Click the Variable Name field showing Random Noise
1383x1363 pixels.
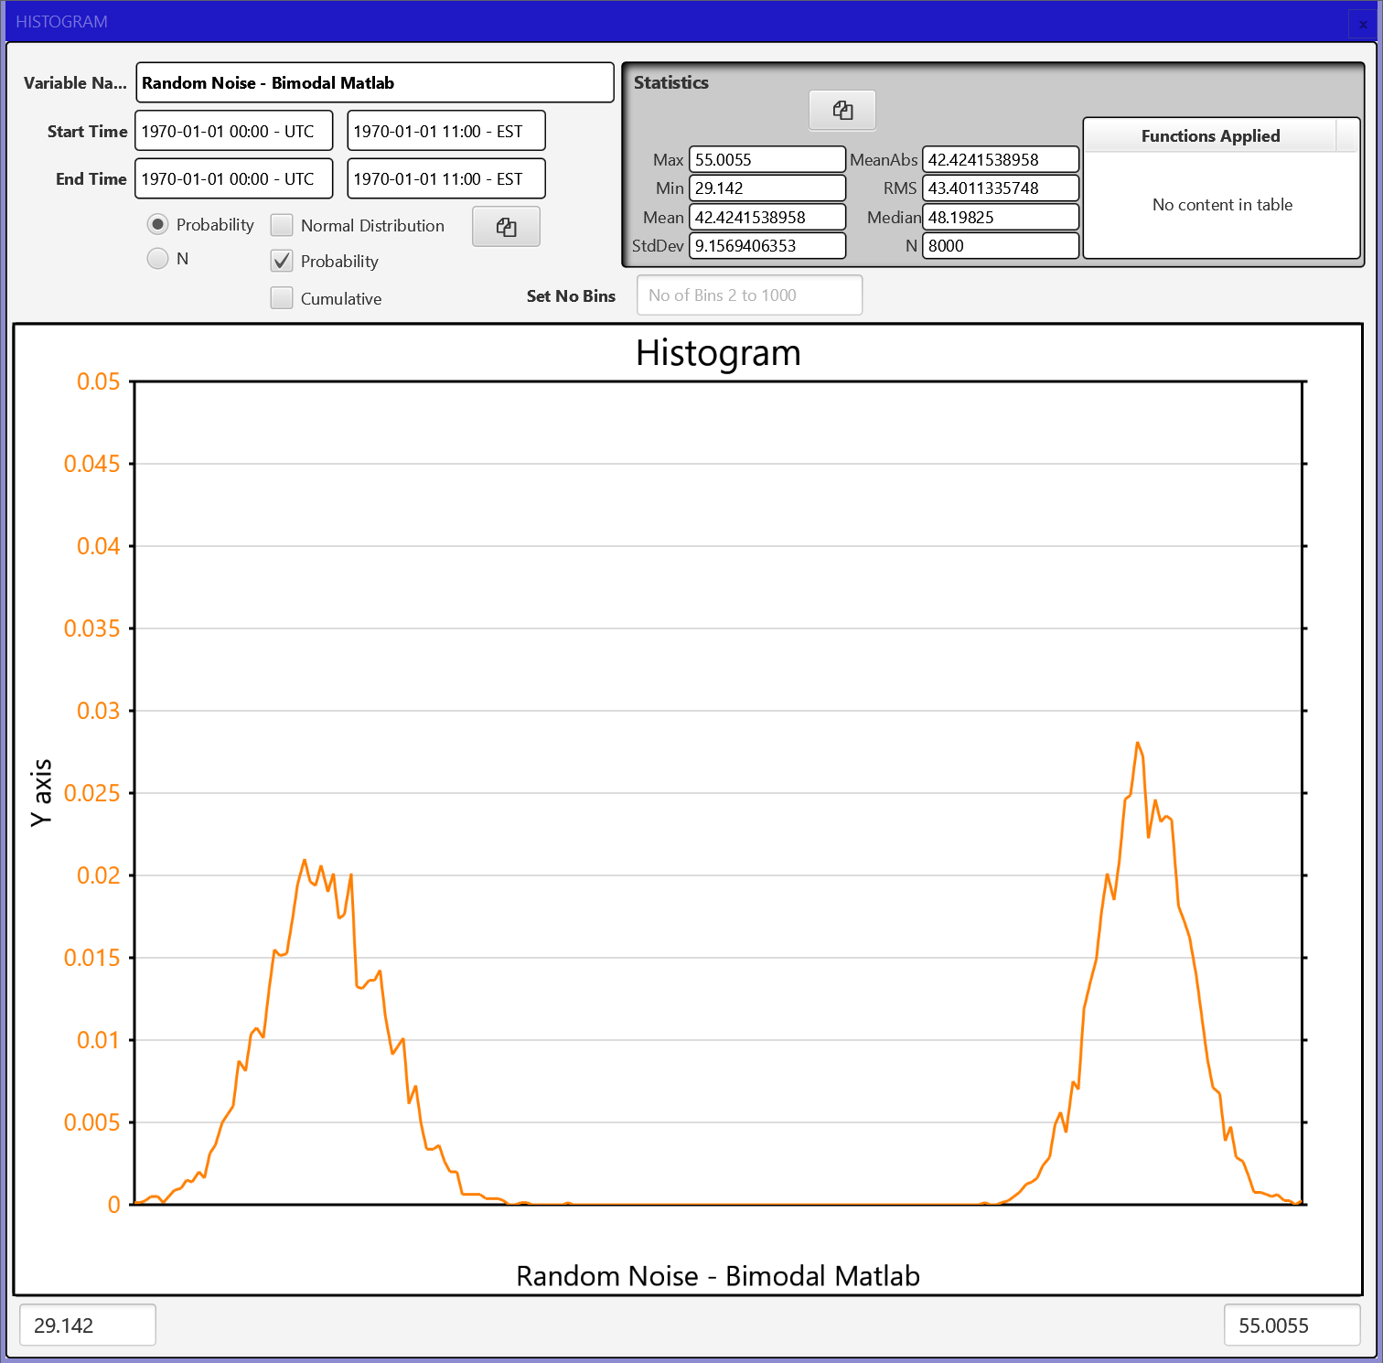(x=374, y=82)
